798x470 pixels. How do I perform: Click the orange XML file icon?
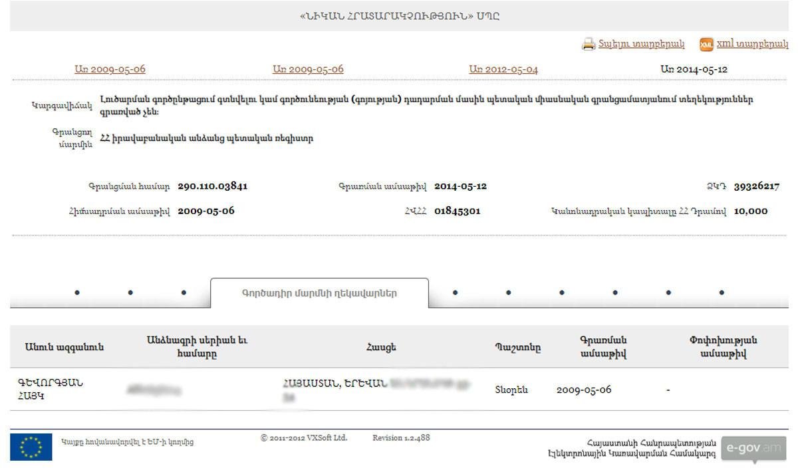tap(706, 45)
